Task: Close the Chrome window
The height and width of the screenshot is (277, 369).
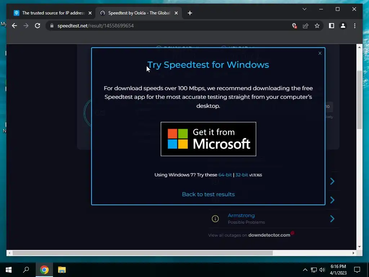Action: click(x=354, y=9)
